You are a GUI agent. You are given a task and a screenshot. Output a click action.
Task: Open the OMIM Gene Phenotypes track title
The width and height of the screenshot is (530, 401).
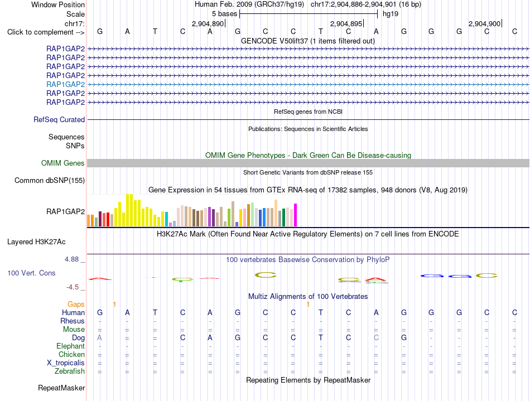[308, 156]
